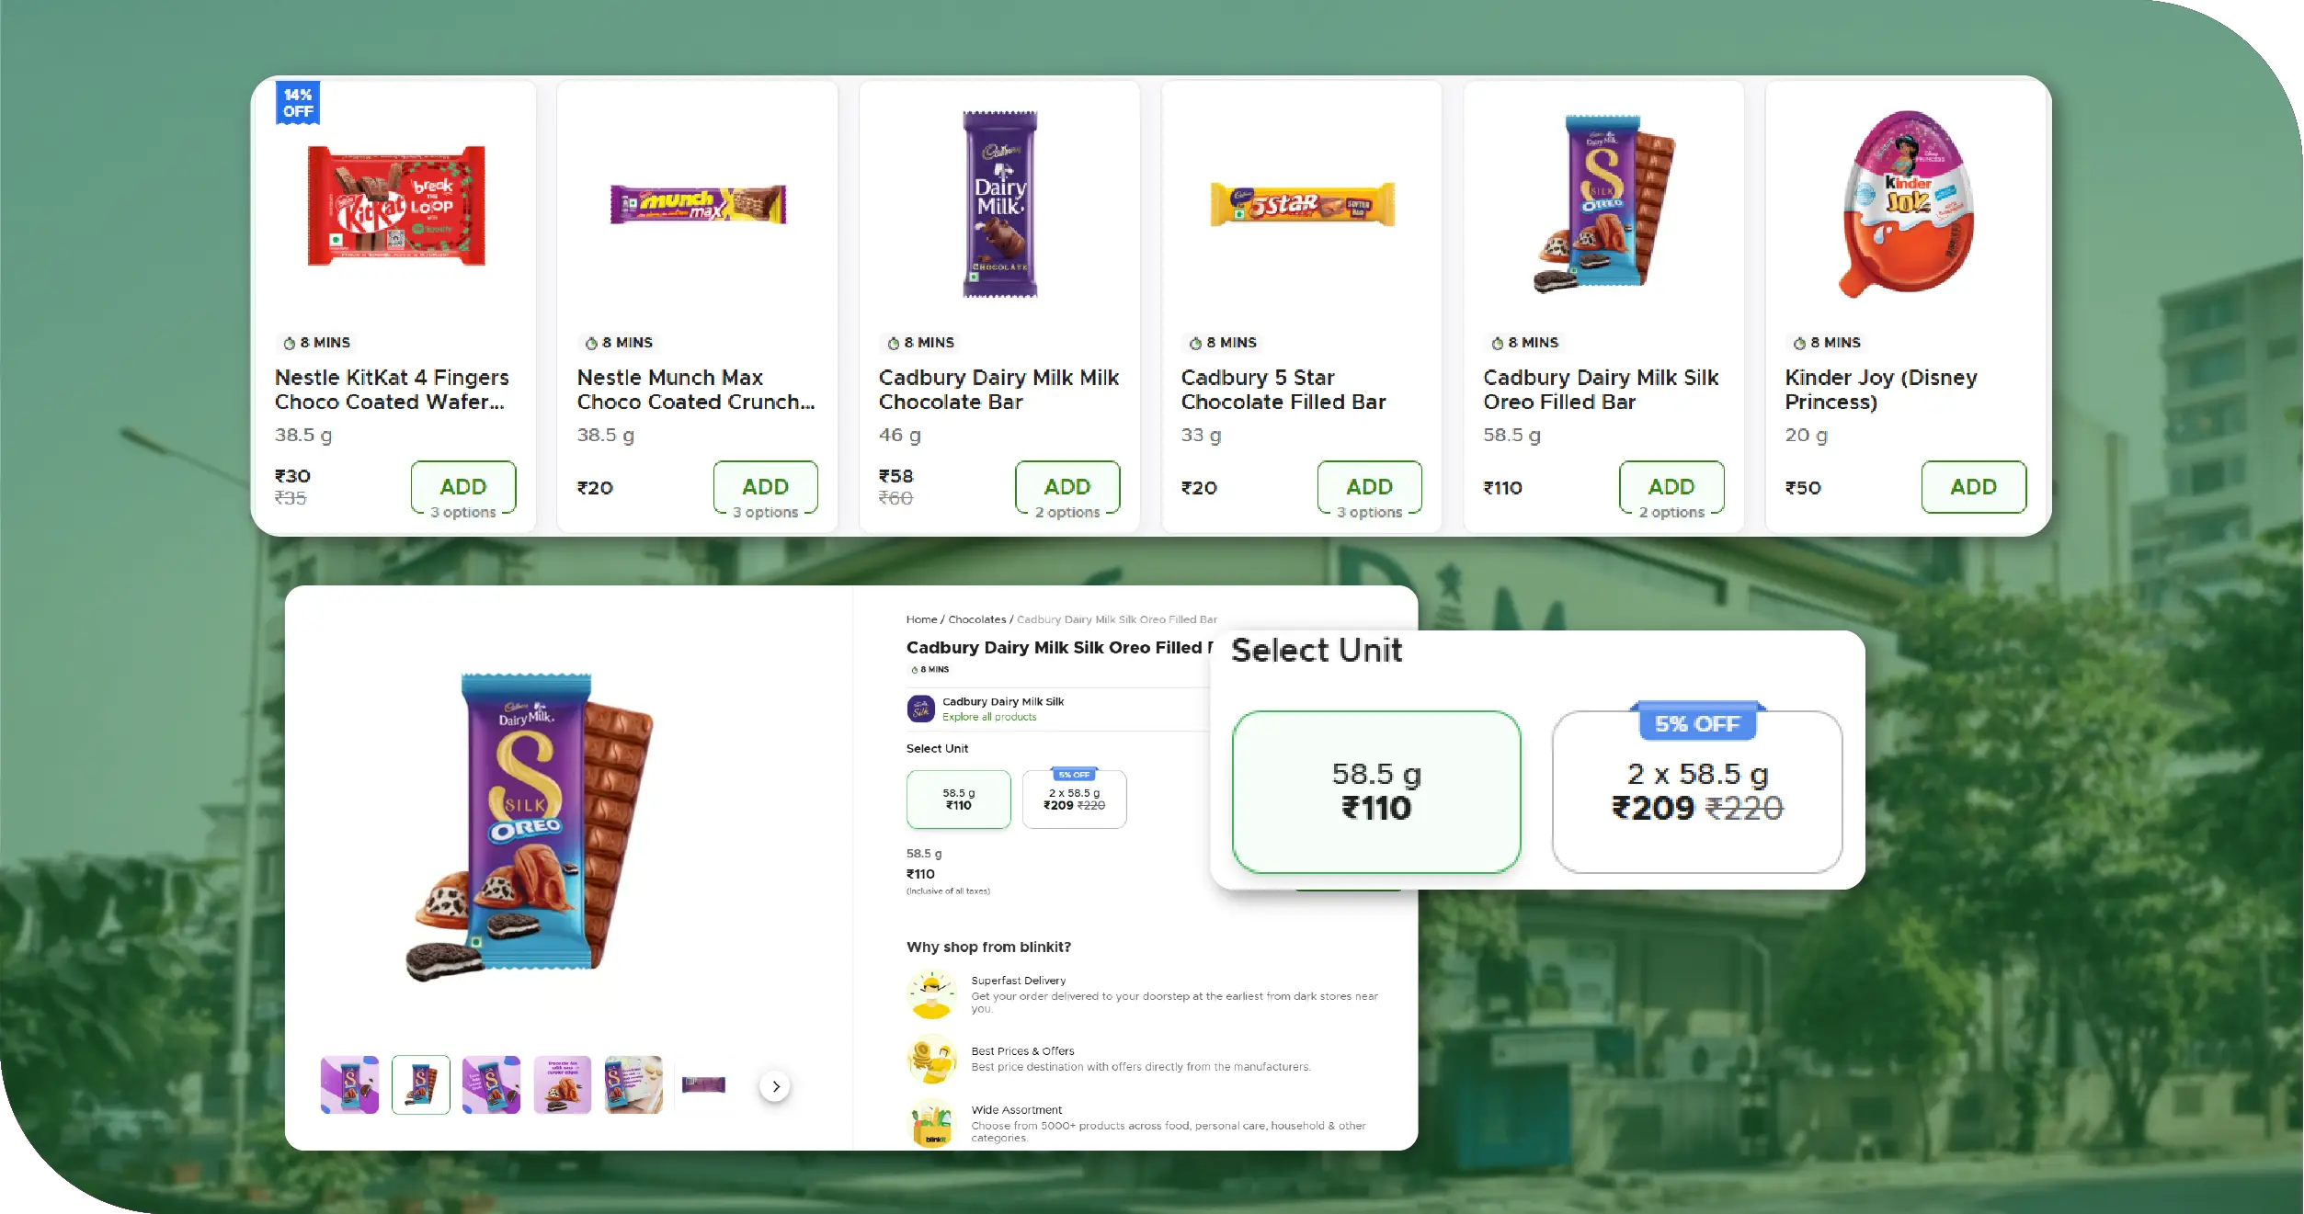Screen dimensions: 2304x1214
Task: Open Chocolates breadcrumb link
Action: pos(976,619)
